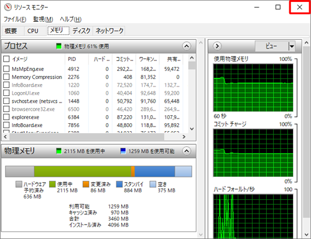Click the green 物理メモリ 61% 使用 indicator icon
This screenshot has height=239, width=311.
point(59,46)
